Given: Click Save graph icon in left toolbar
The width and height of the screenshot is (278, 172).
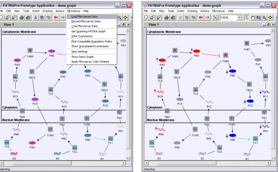Looking at the screenshot, I should [14, 17].
